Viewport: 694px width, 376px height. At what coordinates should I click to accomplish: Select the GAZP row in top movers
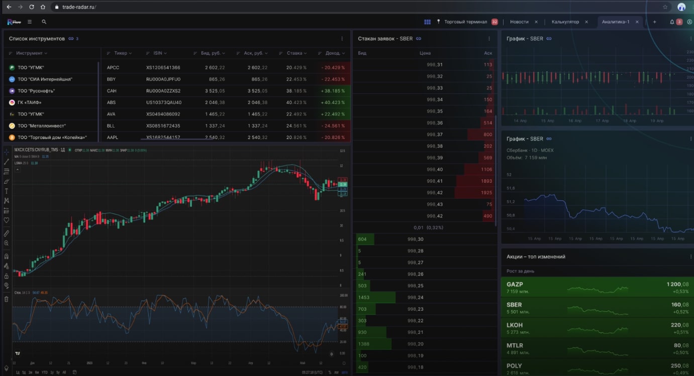598,288
